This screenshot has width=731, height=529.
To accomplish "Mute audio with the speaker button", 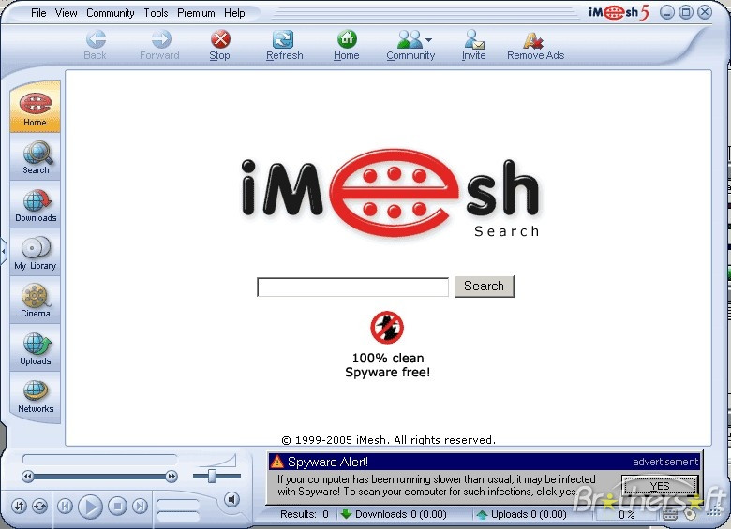I will pyautogui.click(x=231, y=500).
